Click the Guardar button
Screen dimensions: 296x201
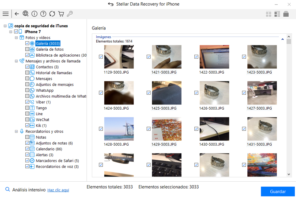(x=278, y=192)
